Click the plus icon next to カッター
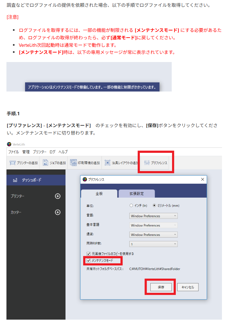 (x=58, y=212)
